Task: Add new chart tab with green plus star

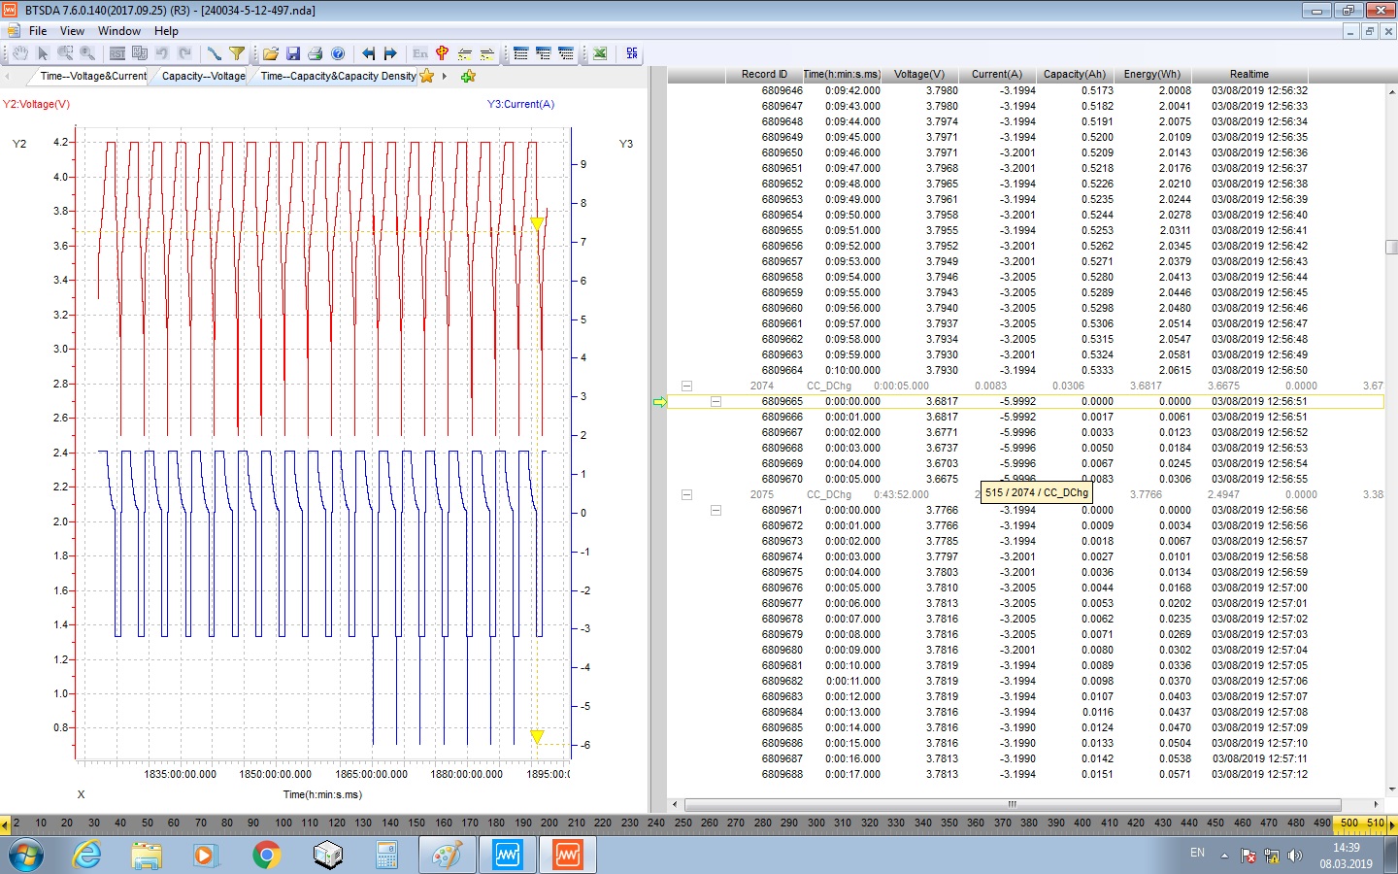Action: (x=468, y=76)
